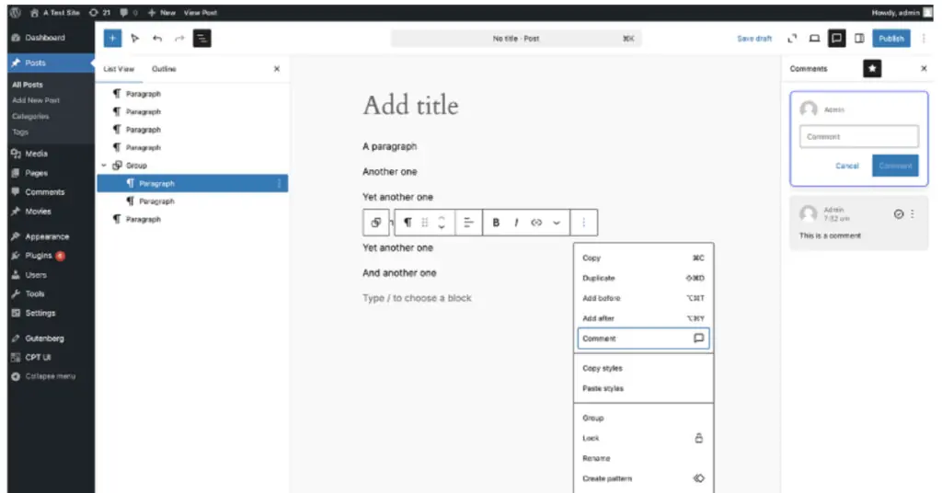Click the drag handle in the block toolbar
This screenshot has height=493, width=942.
coord(425,223)
